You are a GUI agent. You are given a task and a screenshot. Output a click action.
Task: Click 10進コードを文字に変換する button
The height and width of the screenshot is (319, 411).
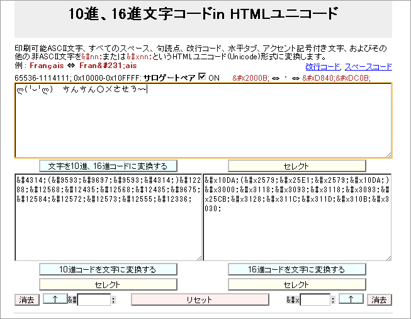[x=108, y=269]
